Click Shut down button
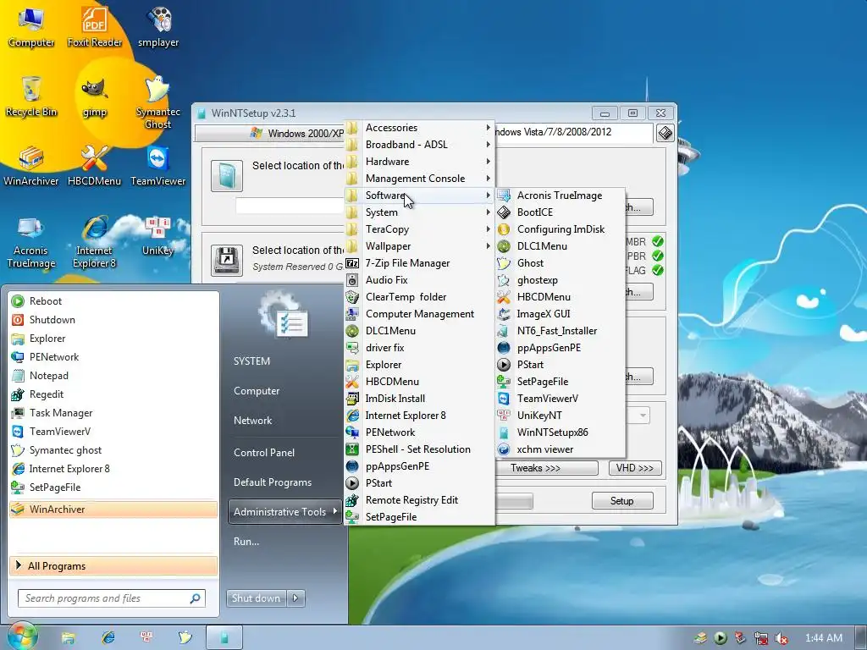867x650 pixels. click(256, 598)
